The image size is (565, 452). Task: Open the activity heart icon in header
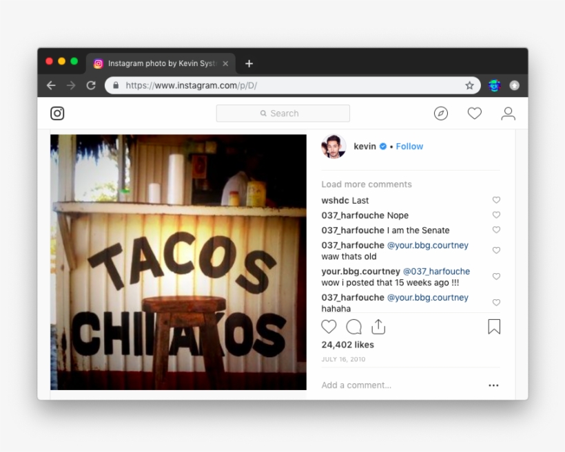pyautogui.click(x=475, y=114)
